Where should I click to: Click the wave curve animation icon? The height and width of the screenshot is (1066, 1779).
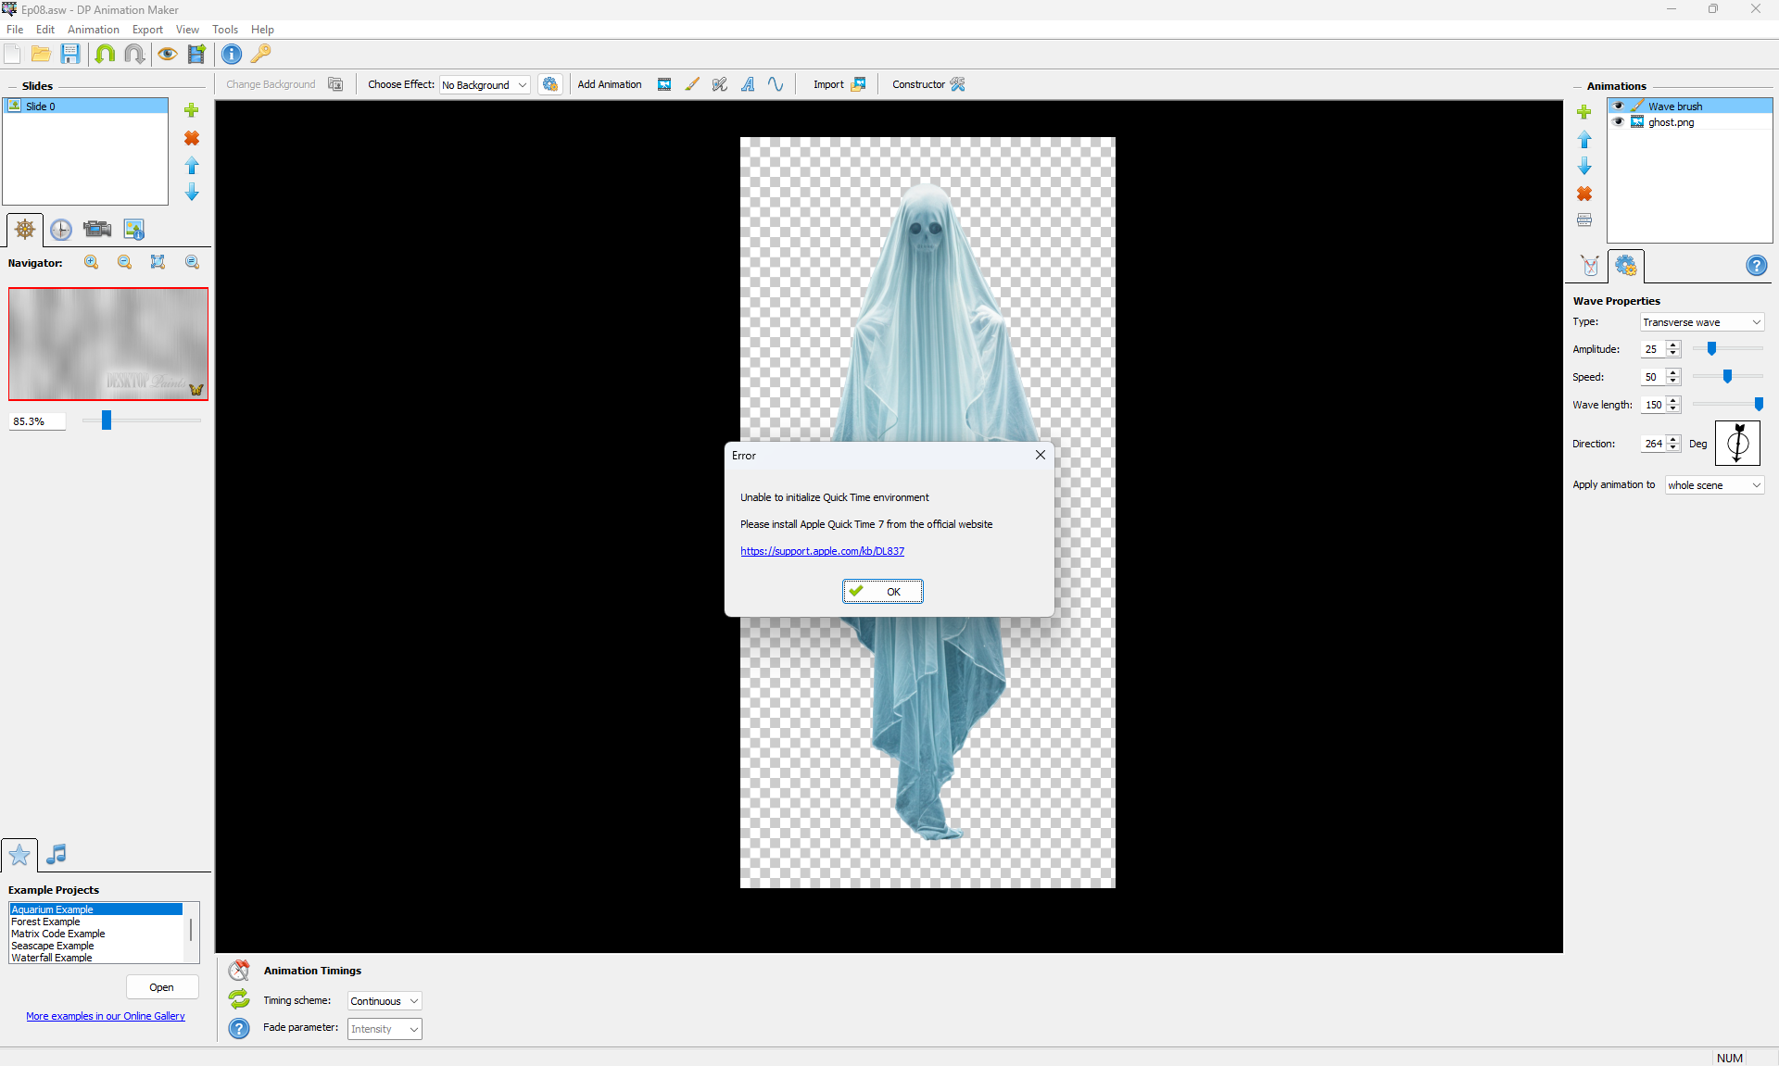pyautogui.click(x=776, y=84)
